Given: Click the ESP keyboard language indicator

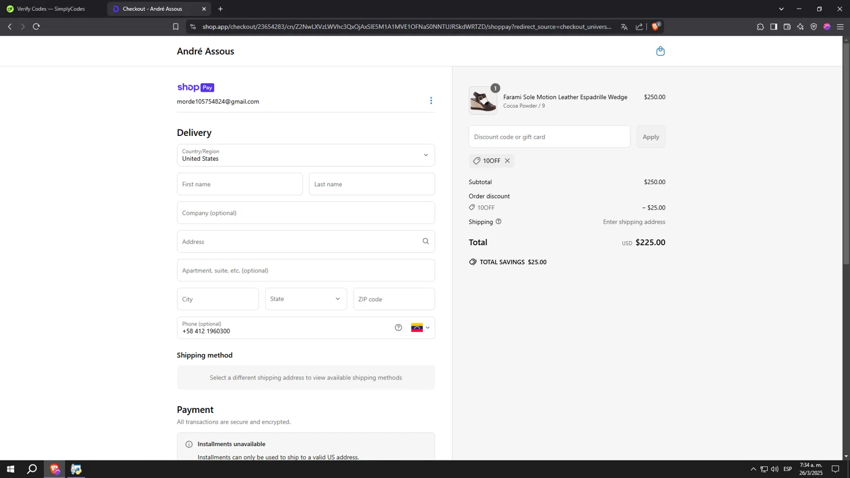Looking at the screenshot, I should tap(788, 469).
